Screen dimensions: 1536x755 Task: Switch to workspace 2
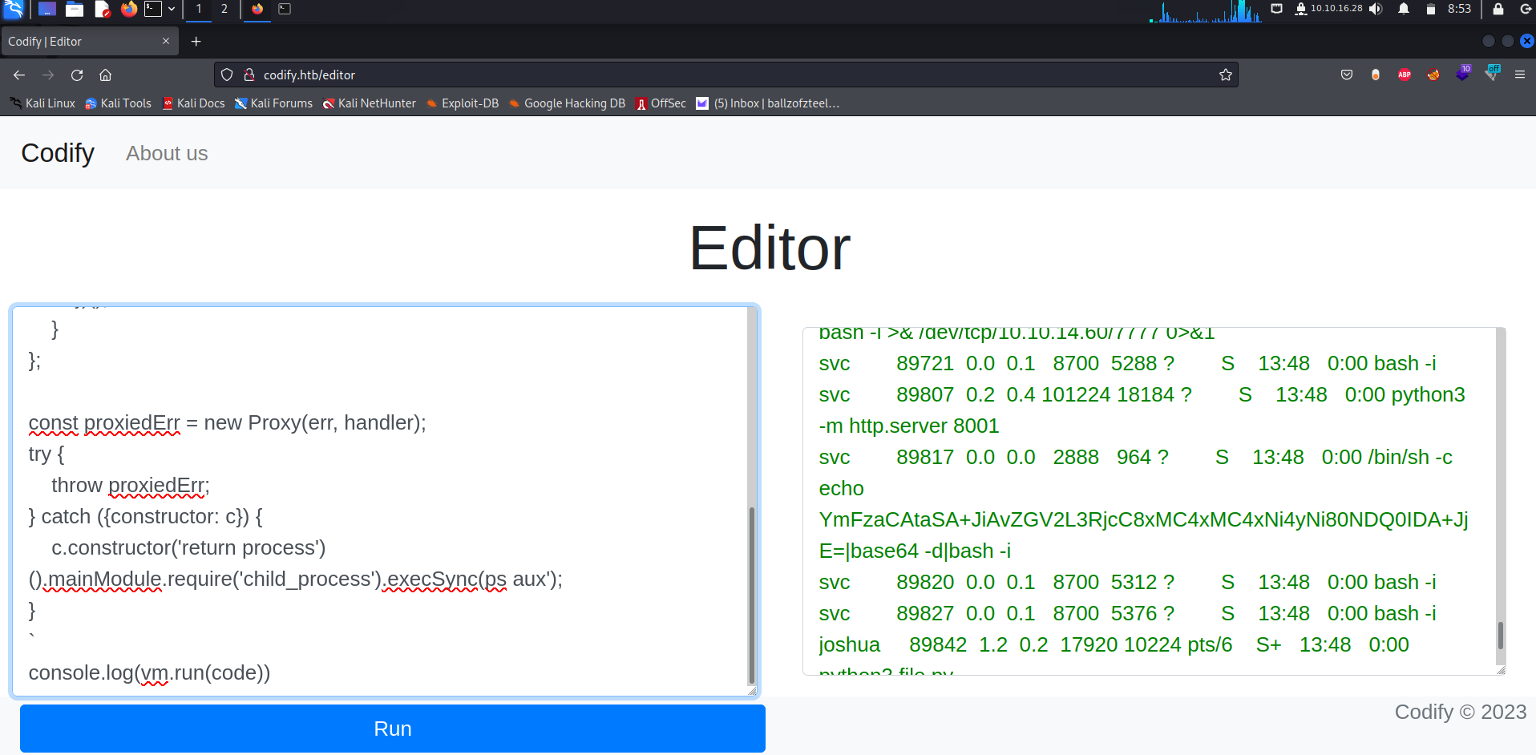point(224,9)
